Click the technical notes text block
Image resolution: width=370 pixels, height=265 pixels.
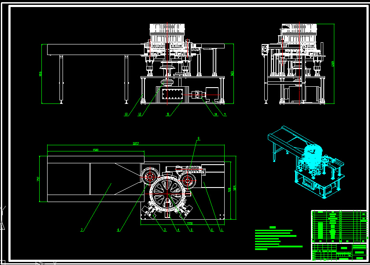pos(275,238)
